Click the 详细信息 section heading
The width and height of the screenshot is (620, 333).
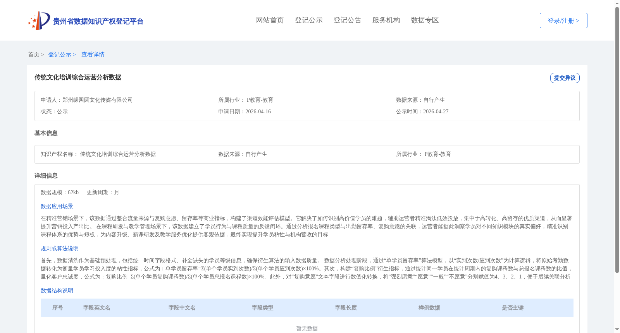point(46,176)
